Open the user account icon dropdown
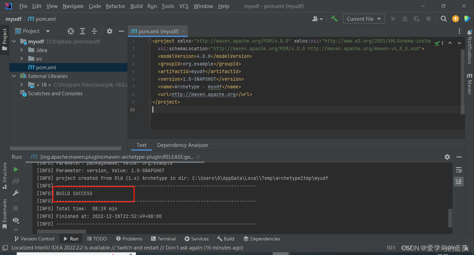The height and width of the screenshot is (255, 474). click(317, 19)
